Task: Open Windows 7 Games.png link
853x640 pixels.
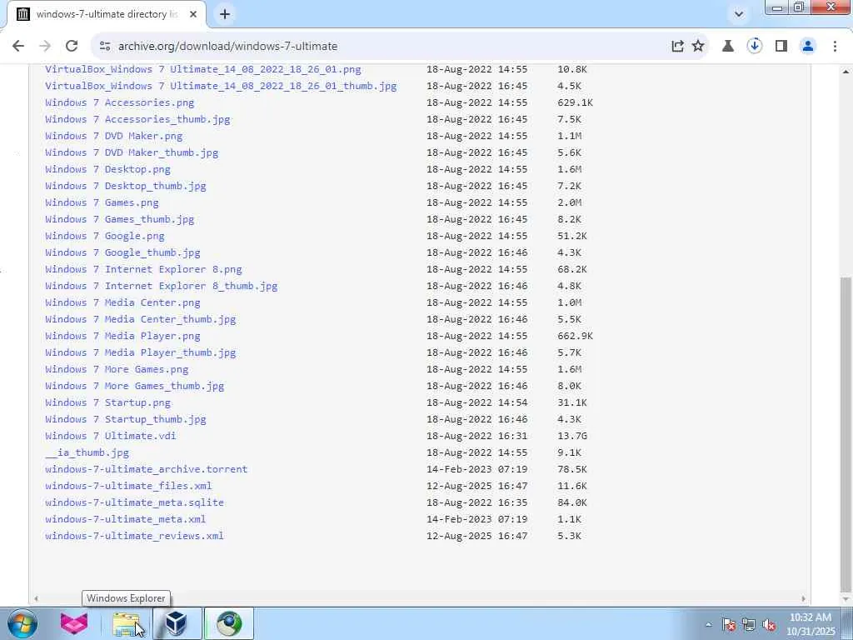Action: [102, 202]
